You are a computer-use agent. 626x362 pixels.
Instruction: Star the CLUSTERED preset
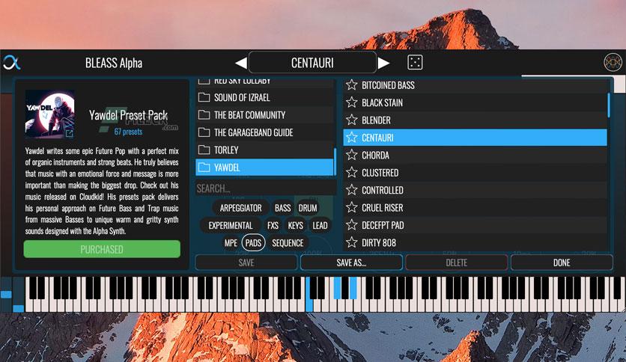pyautogui.click(x=352, y=173)
